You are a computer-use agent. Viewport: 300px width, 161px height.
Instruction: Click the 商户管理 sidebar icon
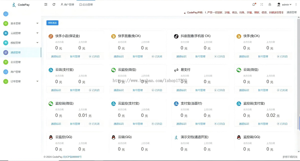point(6,72)
